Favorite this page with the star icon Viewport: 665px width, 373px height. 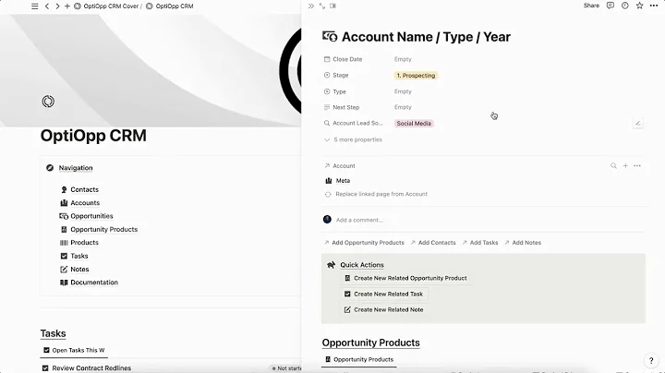tap(639, 6)
